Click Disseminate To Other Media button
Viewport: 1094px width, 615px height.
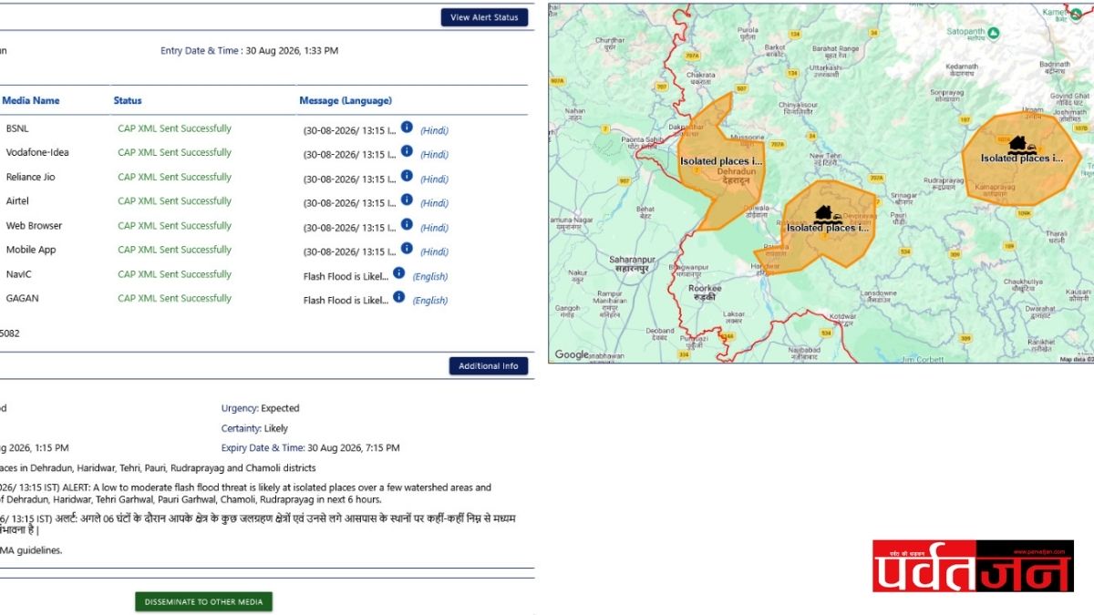pyautogui.click(x=203, y=601)
